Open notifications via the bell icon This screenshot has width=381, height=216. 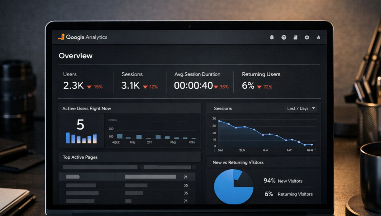(272, 38)
